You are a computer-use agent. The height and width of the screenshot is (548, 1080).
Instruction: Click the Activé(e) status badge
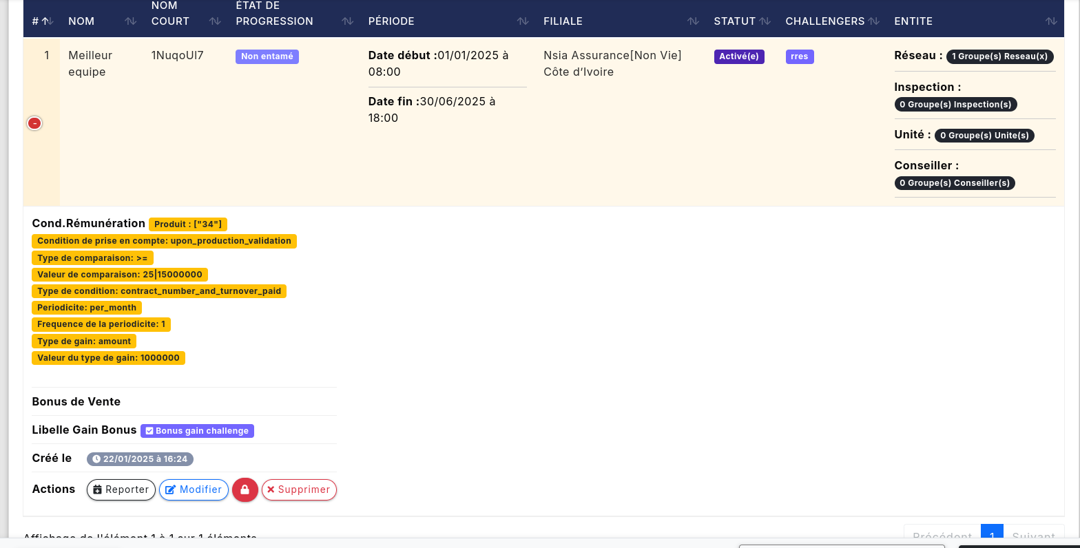739,56
